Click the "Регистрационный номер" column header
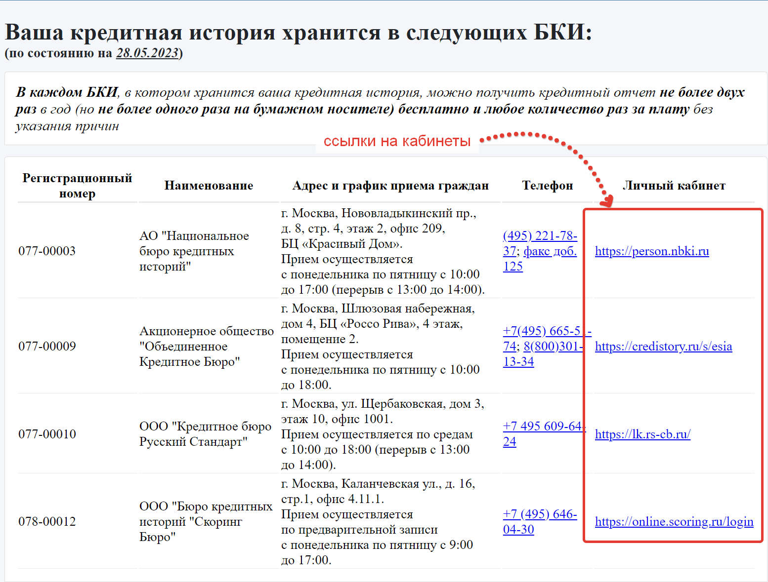This screenshot has height=582, width=768. pyautogui.click(x=77, y=186)
